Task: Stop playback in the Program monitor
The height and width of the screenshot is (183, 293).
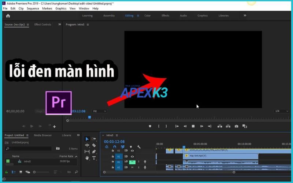Action: tap(193, 126)
